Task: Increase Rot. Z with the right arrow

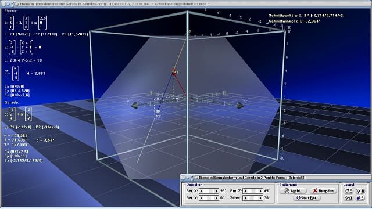Action: click(260, 191)
